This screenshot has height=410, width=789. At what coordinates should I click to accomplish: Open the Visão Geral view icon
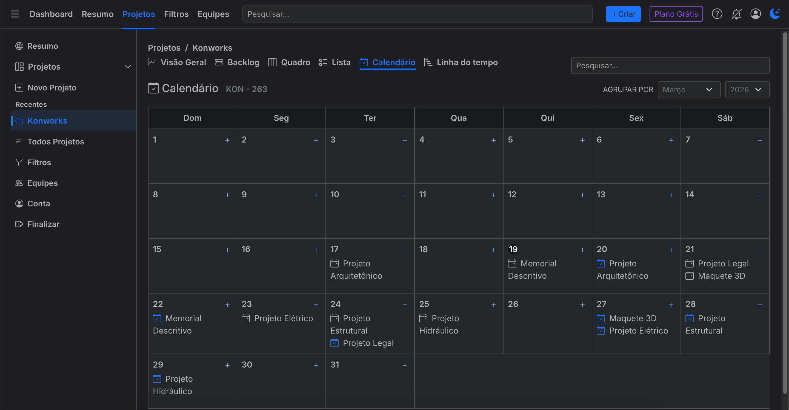point(152,62)
